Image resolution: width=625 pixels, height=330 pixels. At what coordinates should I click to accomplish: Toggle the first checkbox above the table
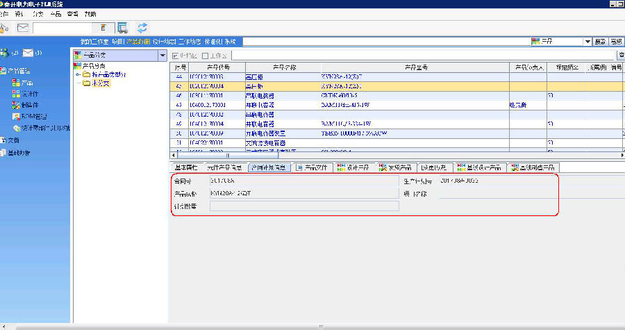point(175,55)
